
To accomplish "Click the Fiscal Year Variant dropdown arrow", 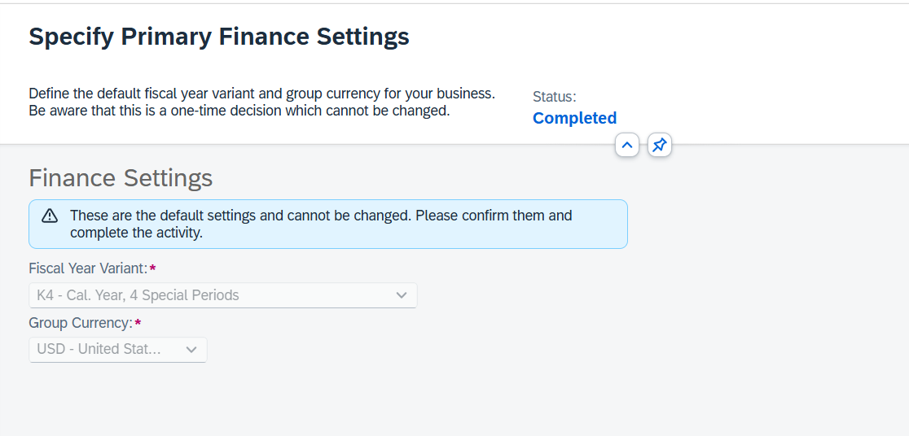I will 402,295.
